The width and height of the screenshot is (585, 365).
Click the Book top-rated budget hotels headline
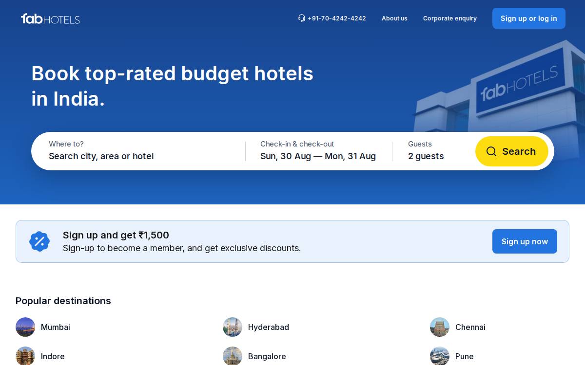pyautogui.click(x=173, y=86)
